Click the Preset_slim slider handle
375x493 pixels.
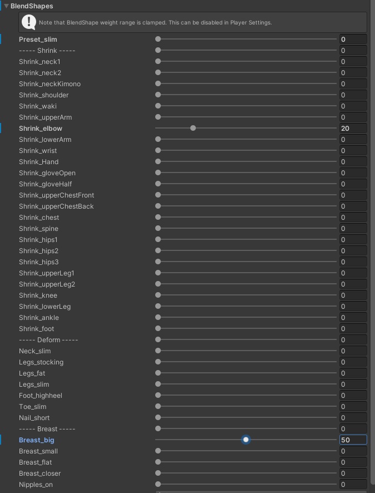point(158,40)
